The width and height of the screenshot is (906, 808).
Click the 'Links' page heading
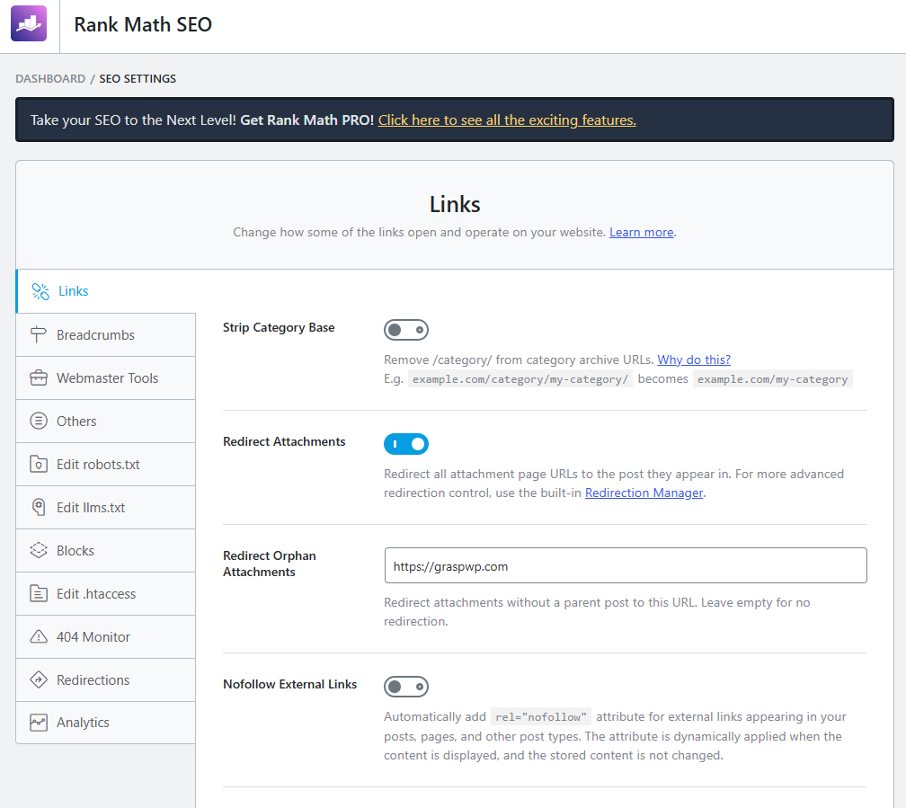tap(455, 205)
